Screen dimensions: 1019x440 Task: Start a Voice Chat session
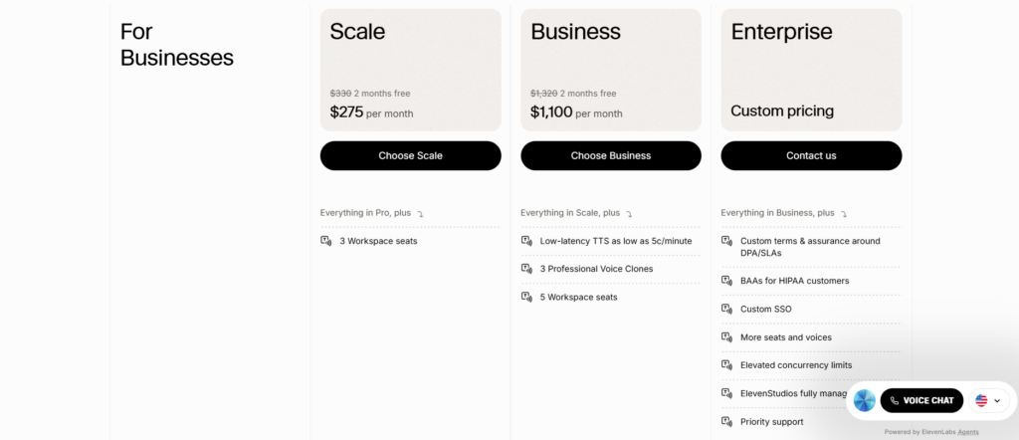[x=921, y=400]
